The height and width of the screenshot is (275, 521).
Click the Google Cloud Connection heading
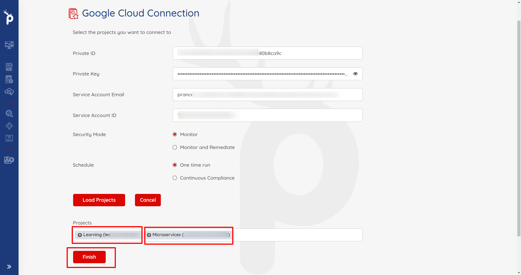click(x=141, y=13)
